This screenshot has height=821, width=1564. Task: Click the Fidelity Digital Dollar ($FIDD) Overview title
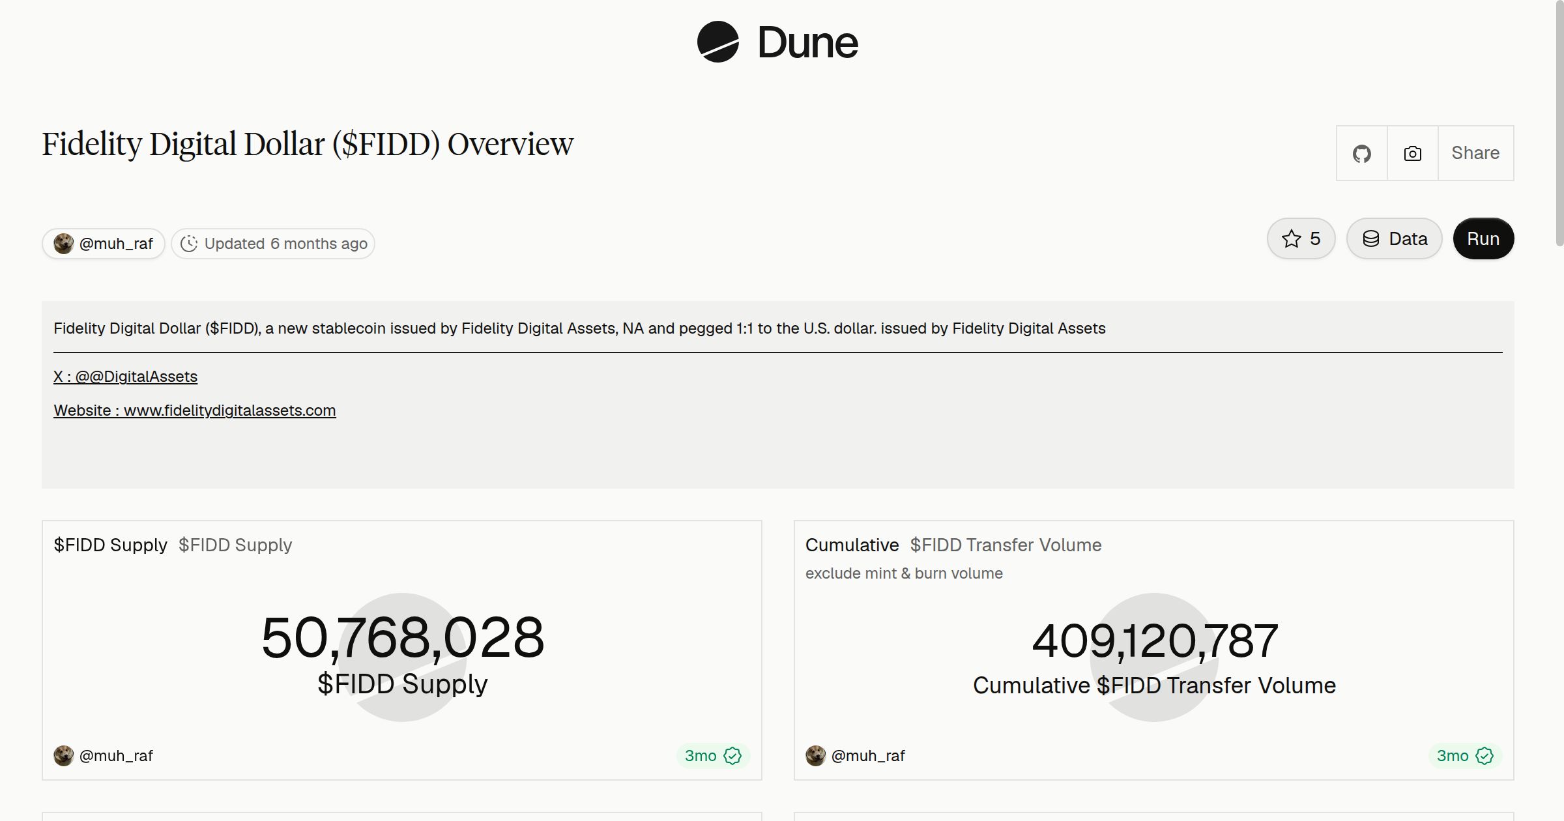point(308,144)
